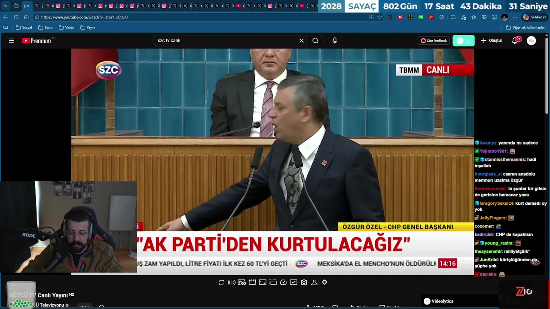The image size is (550, 309).
Task: Open the playback speed gauge icon
Action: click(x=283, y=282)
